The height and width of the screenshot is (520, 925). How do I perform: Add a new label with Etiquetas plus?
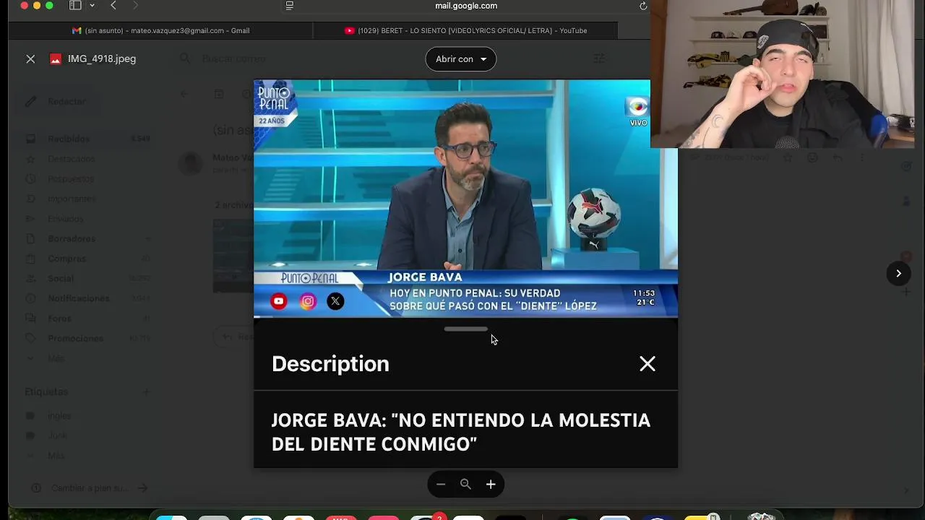coord(146,392)
